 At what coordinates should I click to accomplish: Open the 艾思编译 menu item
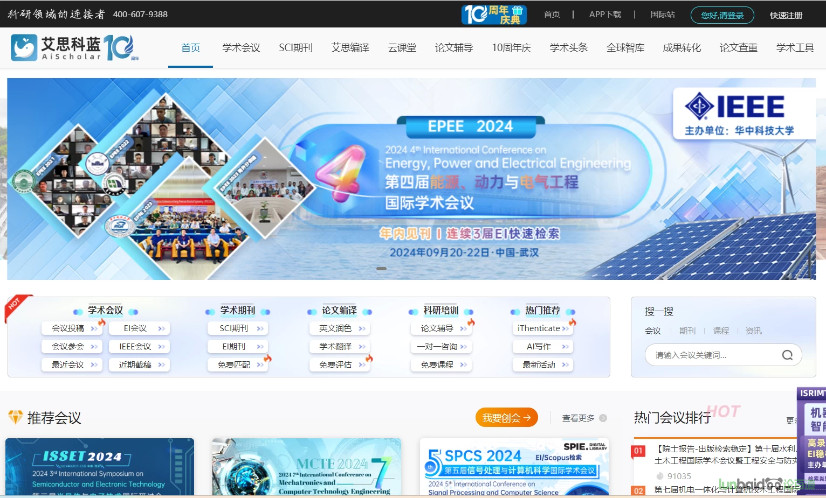click(x=350, y=48)
